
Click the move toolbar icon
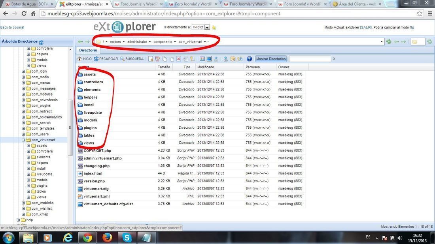click(x=172, y=59)
